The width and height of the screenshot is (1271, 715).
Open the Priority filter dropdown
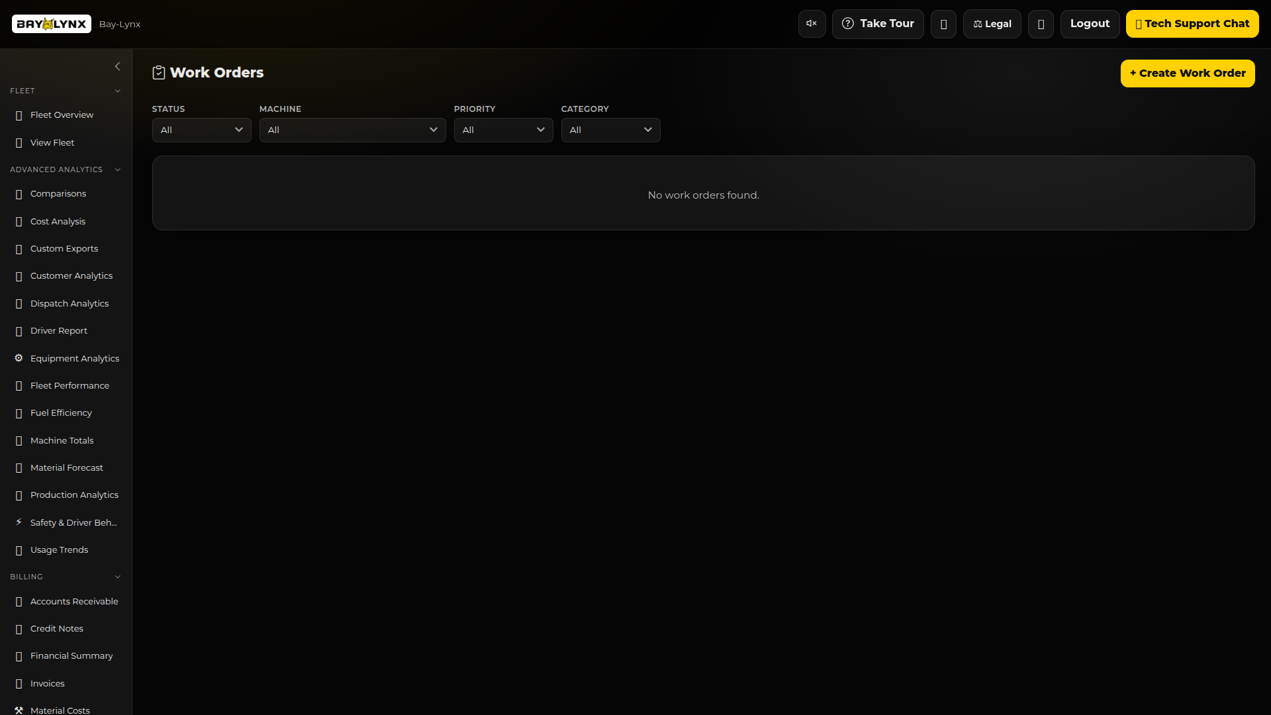[503, 130]
